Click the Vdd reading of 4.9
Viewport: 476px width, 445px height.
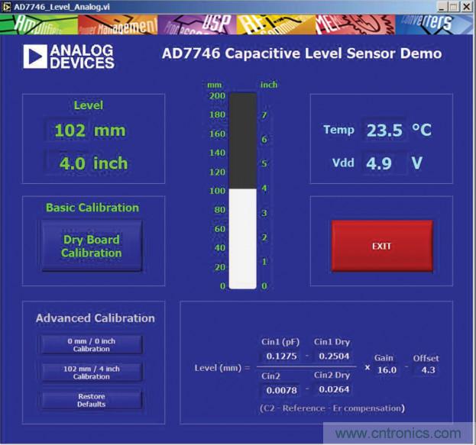point(380,163)
